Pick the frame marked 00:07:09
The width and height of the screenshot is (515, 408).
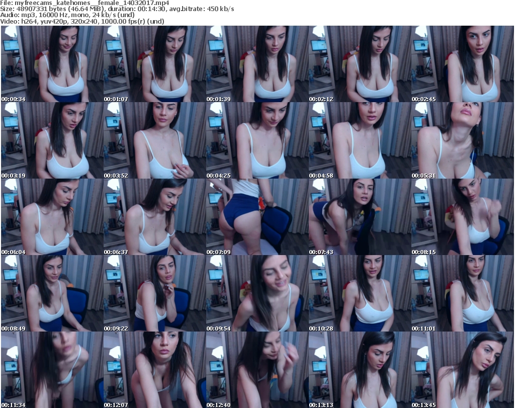pos(257,217)
